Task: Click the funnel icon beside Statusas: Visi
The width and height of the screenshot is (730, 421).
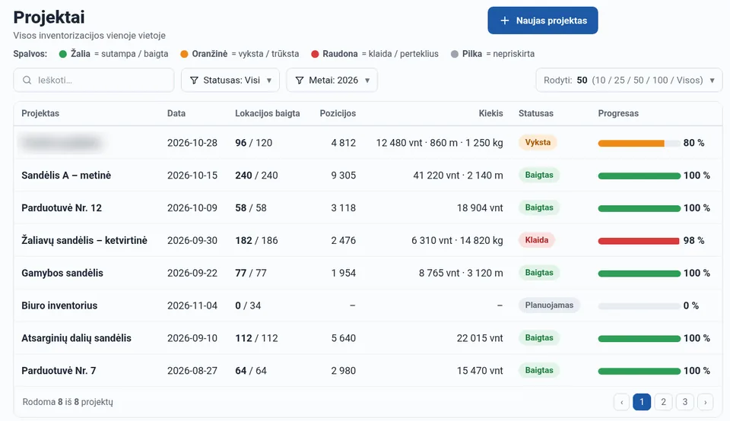Action: tap(194, 80)
